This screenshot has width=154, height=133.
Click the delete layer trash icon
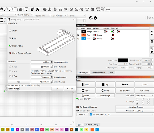[x=152, y=41]
